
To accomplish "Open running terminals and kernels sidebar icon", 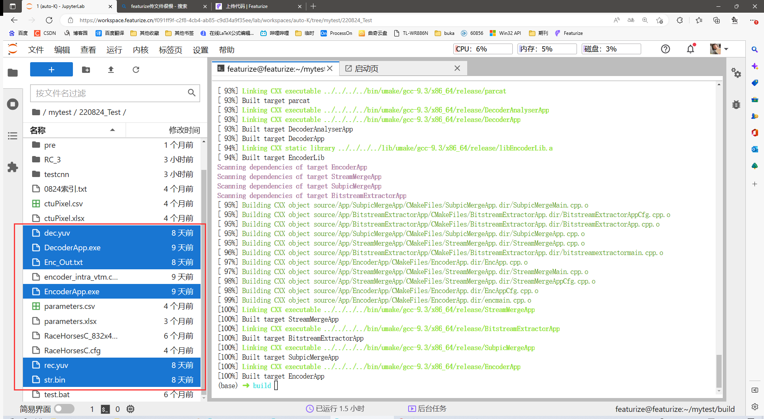I will coord(13,104).
